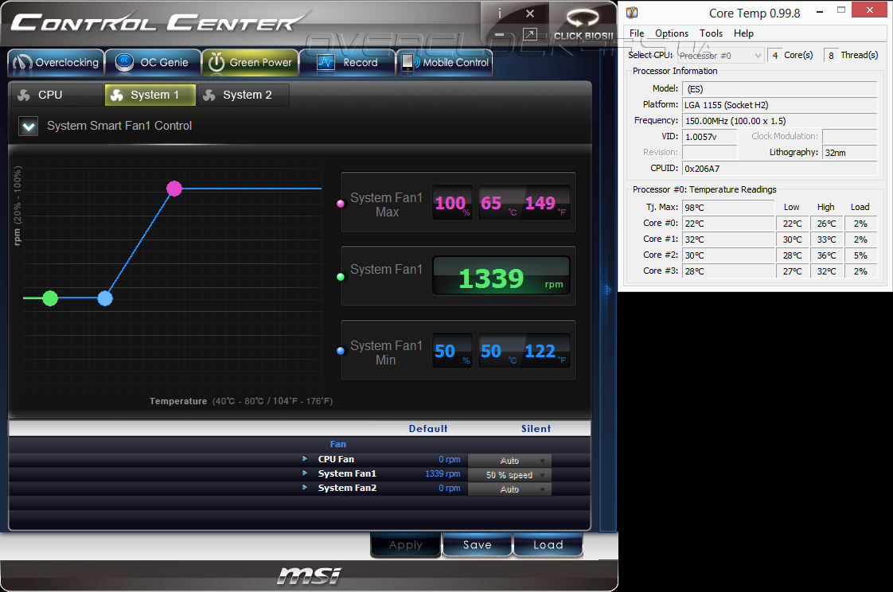Select the green current point on fan curve
This screenshot has width=893, height=592.
tap(50, 298)
